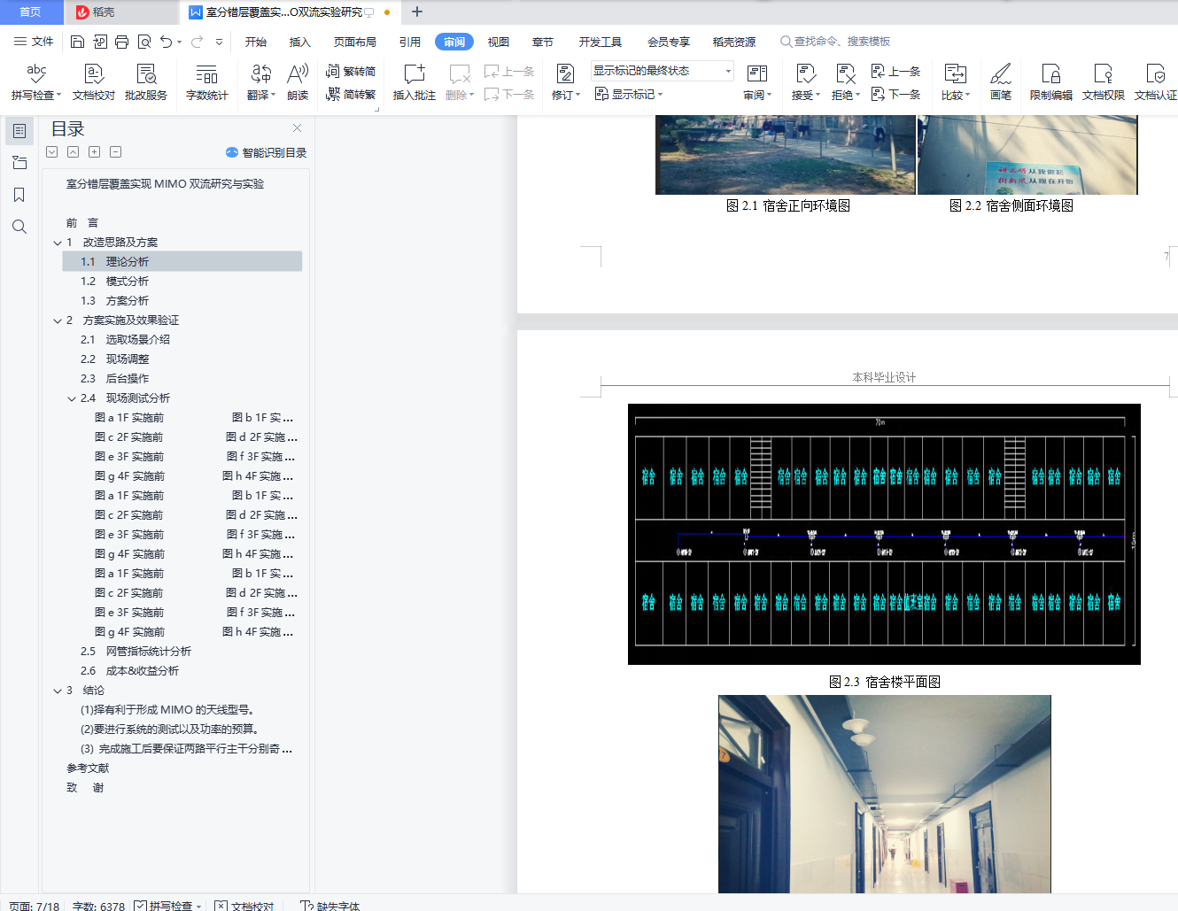The image size is (1178, 911).
Task: Jump to 参考文献 in the outline
Action: 88,768
